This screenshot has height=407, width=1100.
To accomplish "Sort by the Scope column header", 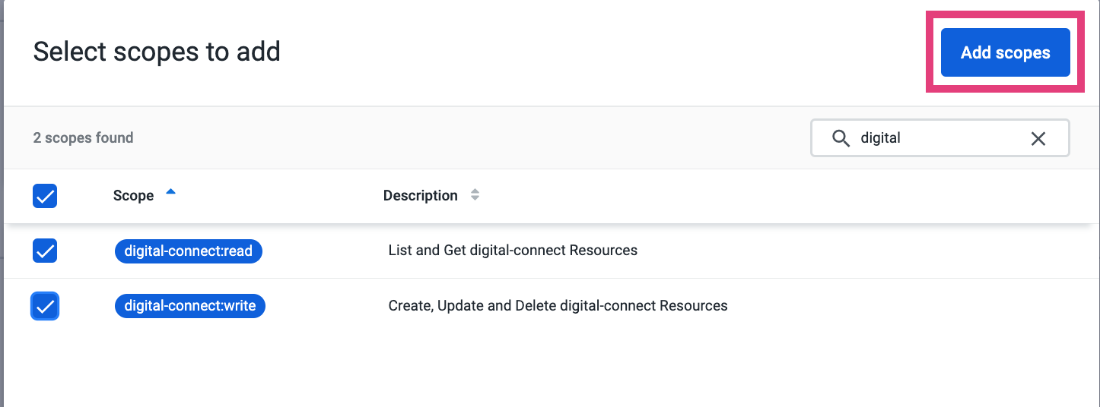I will click(133, 196).
